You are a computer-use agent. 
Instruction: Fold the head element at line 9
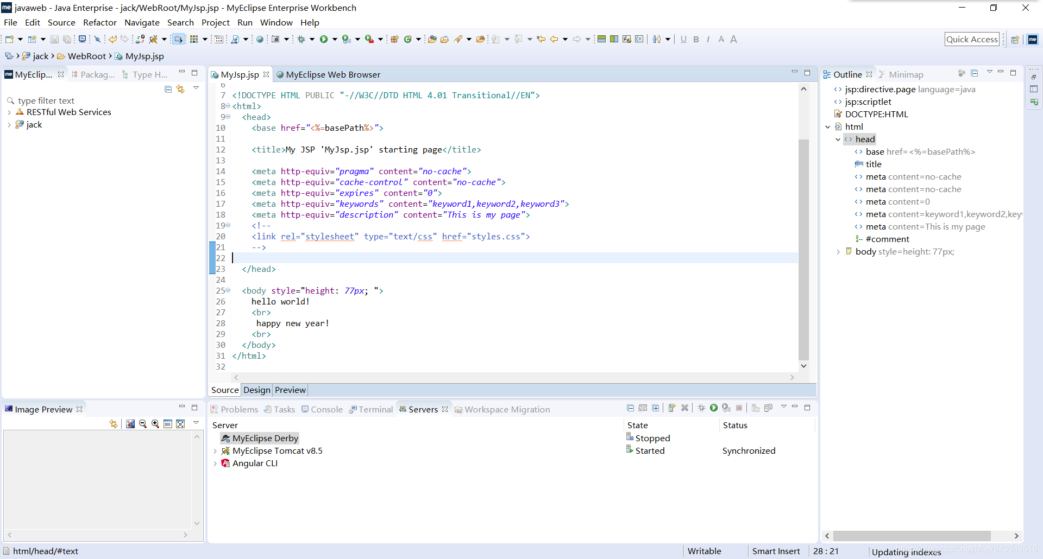pos(228,117)
